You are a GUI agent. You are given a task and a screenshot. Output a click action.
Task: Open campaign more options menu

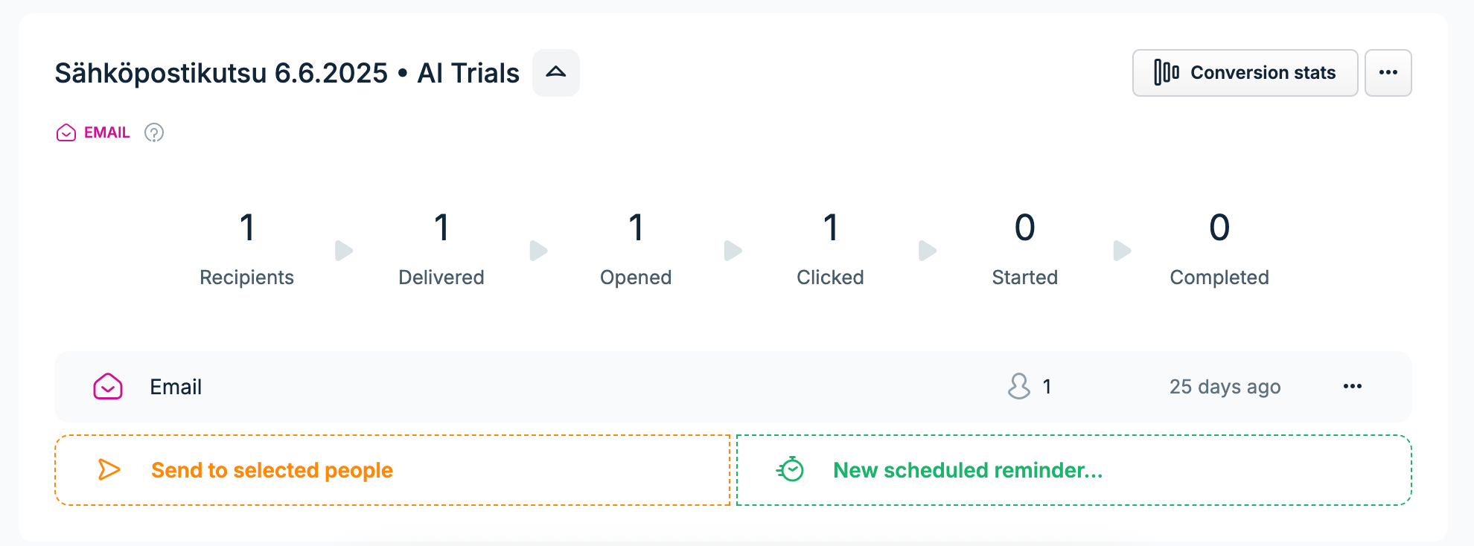click(x=1388, y=73)
